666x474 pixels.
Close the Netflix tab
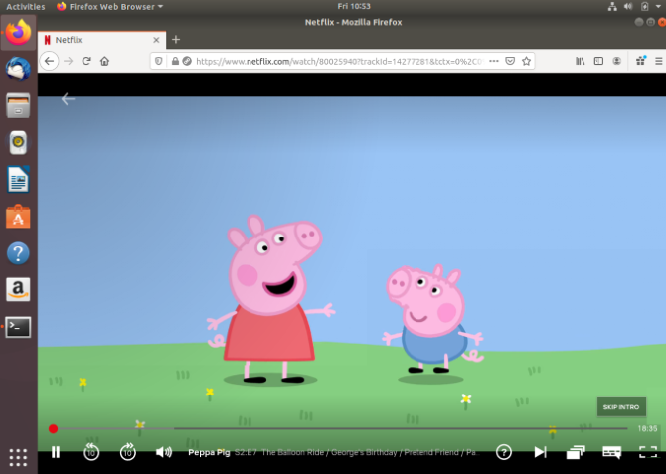[156, 40]
